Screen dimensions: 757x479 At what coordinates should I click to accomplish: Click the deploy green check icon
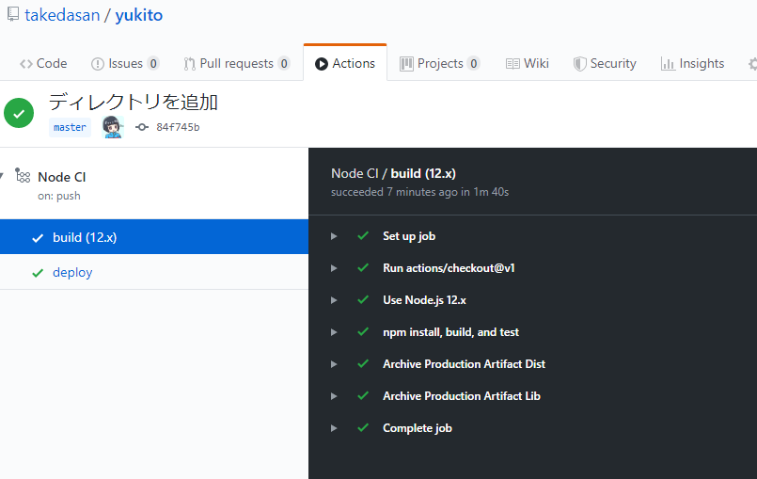(x=38, y=273)
